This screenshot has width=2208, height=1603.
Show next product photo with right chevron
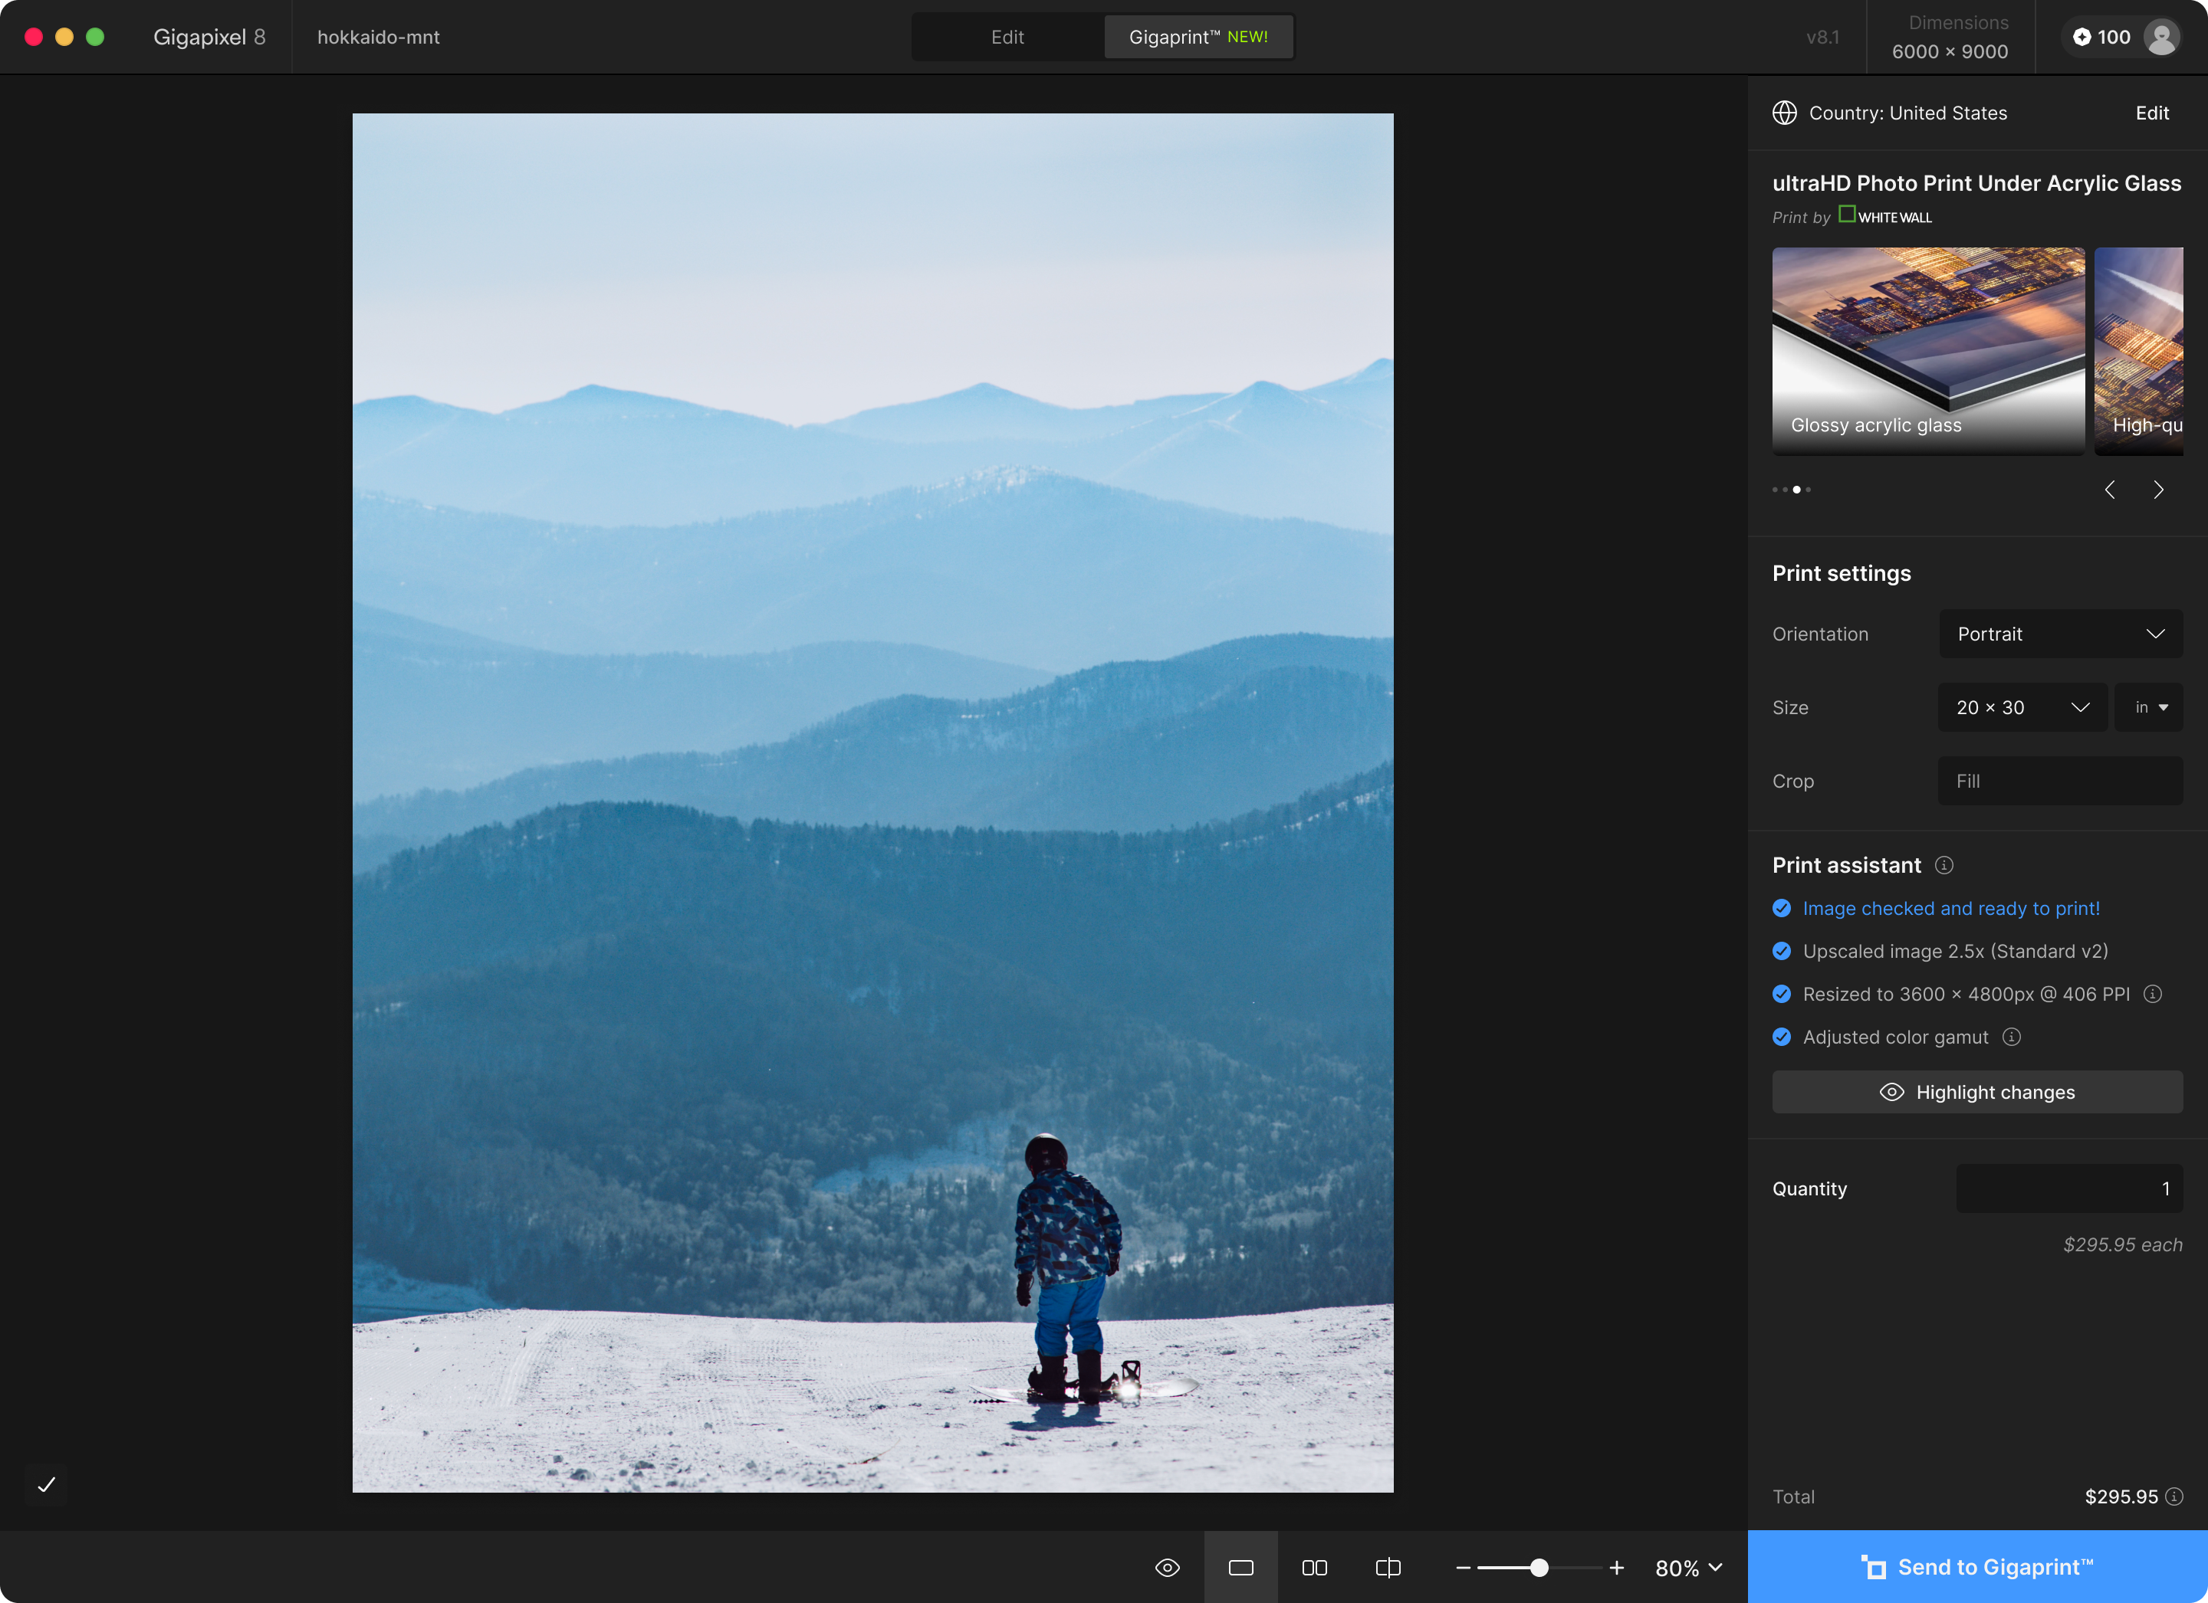(2158, 490)
